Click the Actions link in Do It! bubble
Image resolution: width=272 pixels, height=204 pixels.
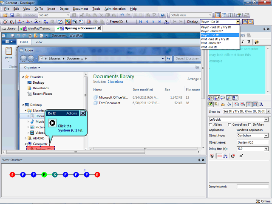coord(71,113)
